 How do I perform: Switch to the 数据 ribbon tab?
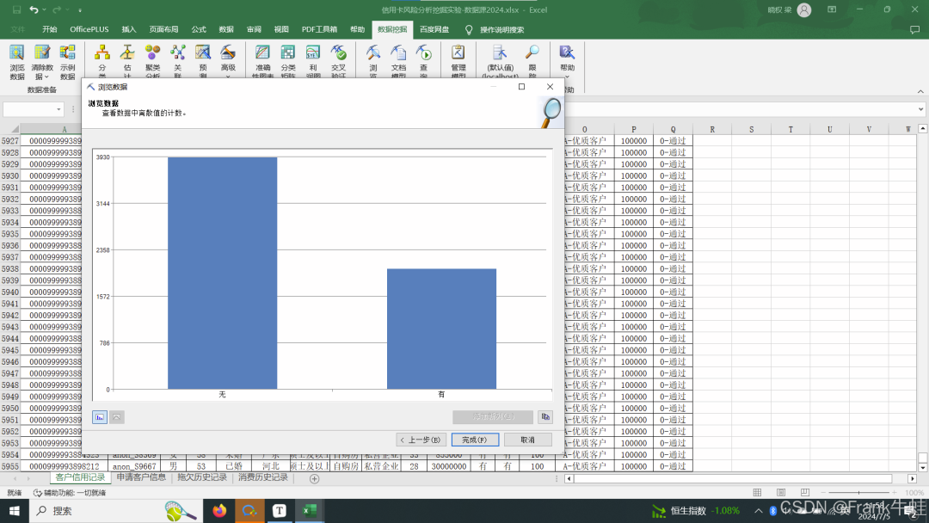click(226, 29)
